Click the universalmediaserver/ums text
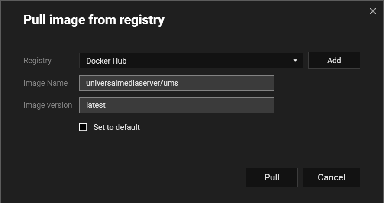Image resolution: width=384 pixels, height=203 pixels. click(x=132, y=83)
